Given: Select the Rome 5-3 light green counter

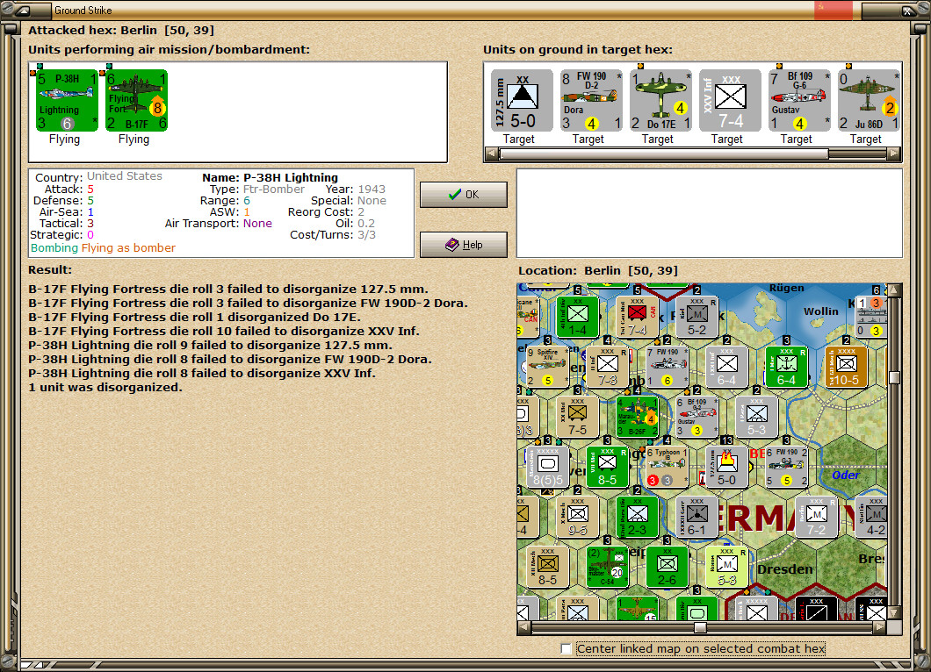Looking at the screenshot, I should click(726, 567).
